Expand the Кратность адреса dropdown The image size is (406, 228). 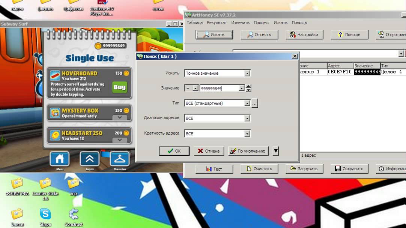[x=247, y=133]
